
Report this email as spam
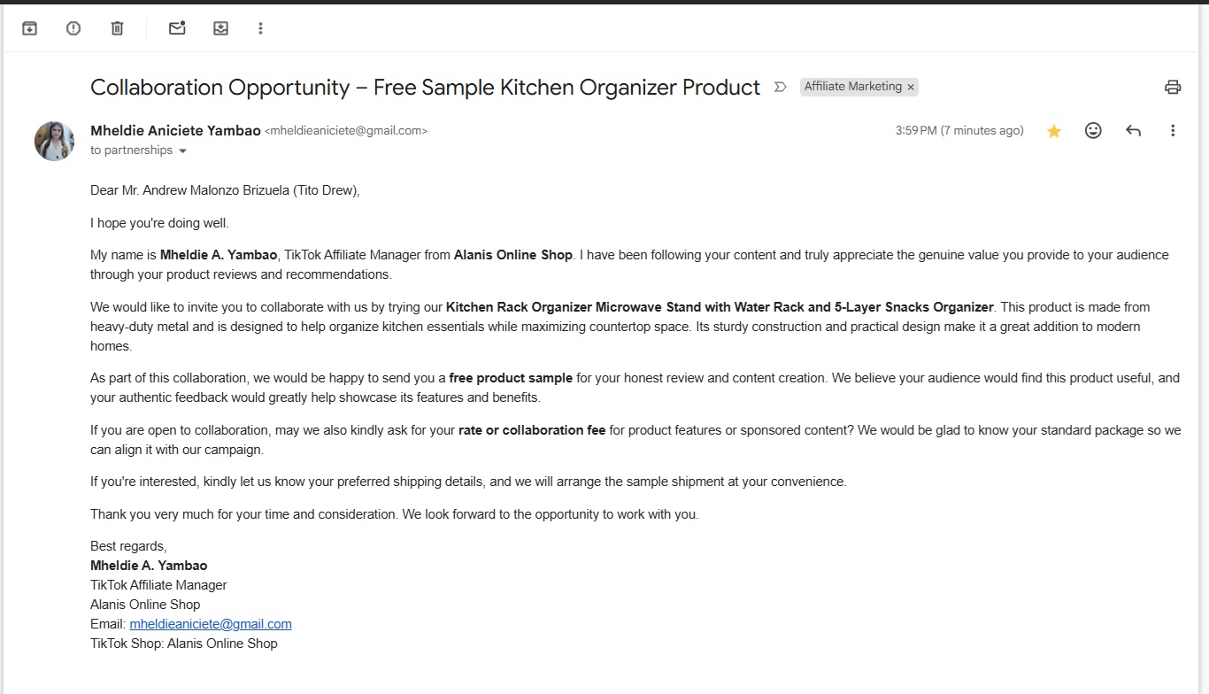73,28
